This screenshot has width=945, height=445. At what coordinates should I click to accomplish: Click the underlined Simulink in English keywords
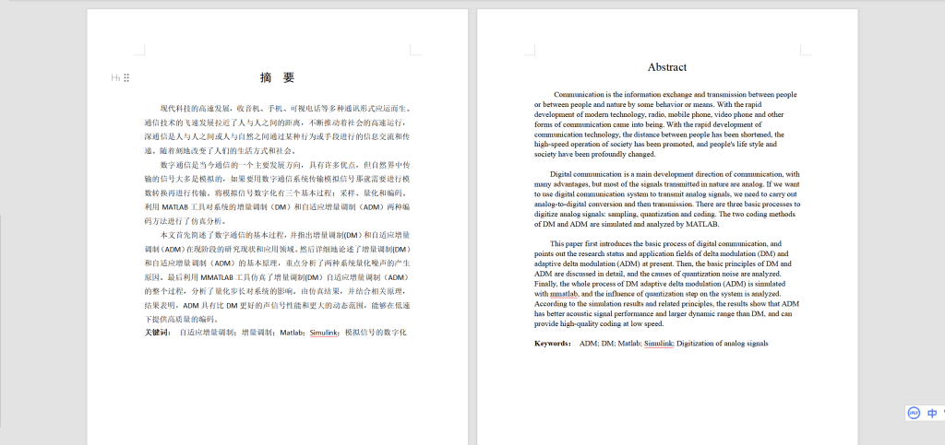[658, 344]
